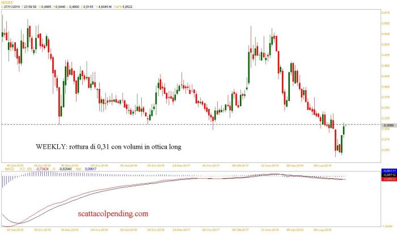Click the 0,550 price level on right axis
Image resolution: width=397 pixels, height=235 pixels.
386,23
